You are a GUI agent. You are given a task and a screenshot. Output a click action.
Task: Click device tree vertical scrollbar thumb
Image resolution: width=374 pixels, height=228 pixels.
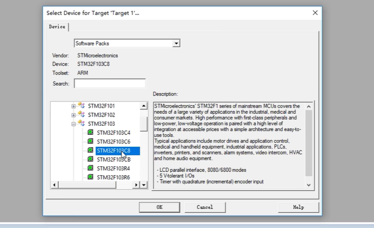coord(143,124)
